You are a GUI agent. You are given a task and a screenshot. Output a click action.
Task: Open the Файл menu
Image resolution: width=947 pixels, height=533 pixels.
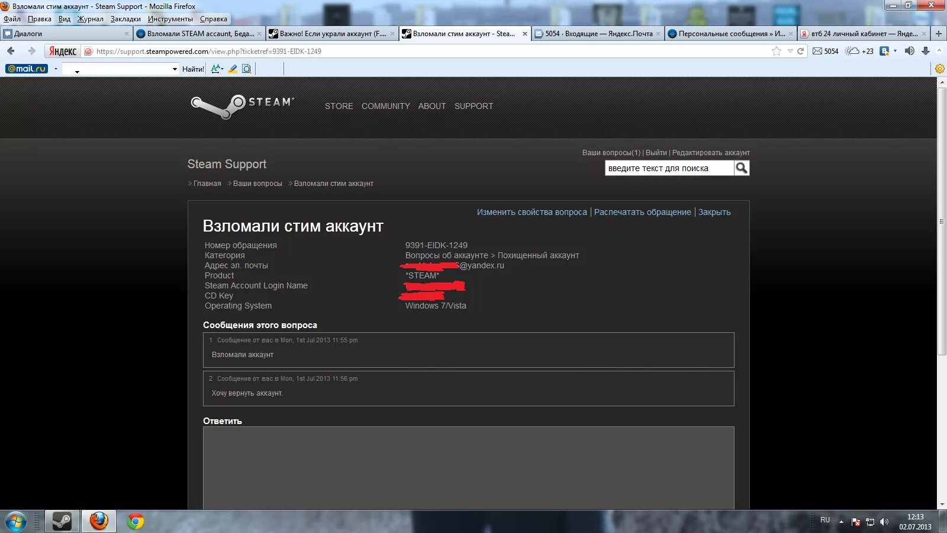[12, 19]
